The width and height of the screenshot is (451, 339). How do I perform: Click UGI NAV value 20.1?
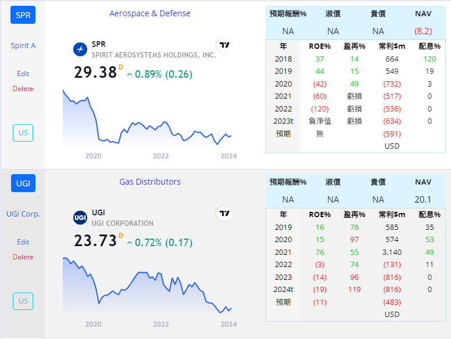[423, 199]
